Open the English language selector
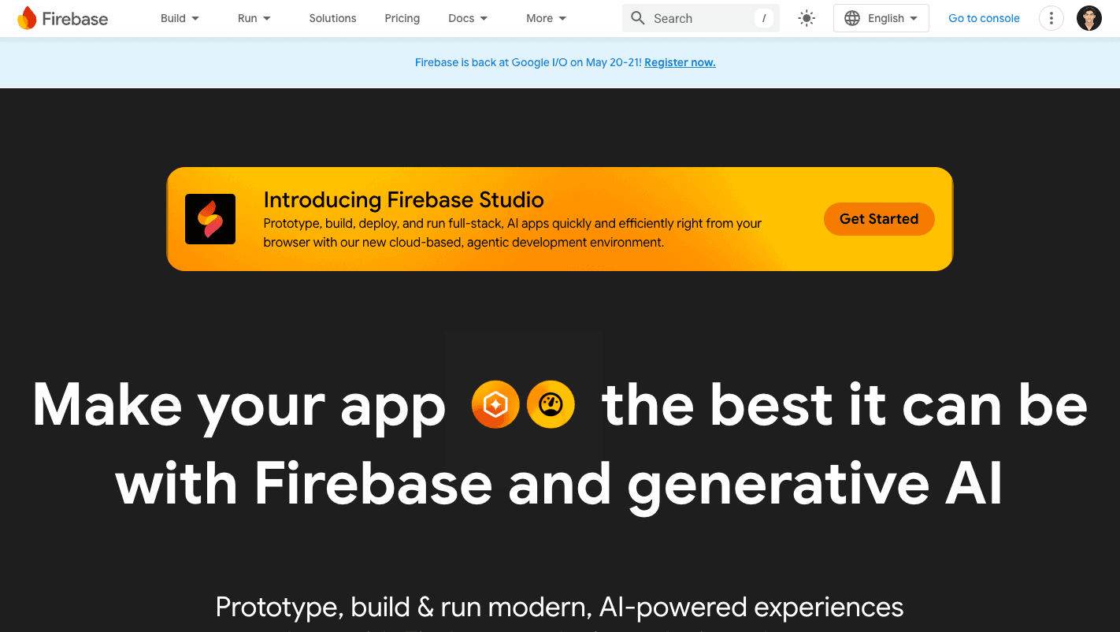This screenshot has width=1120, height=632. [x=881, y=18]
